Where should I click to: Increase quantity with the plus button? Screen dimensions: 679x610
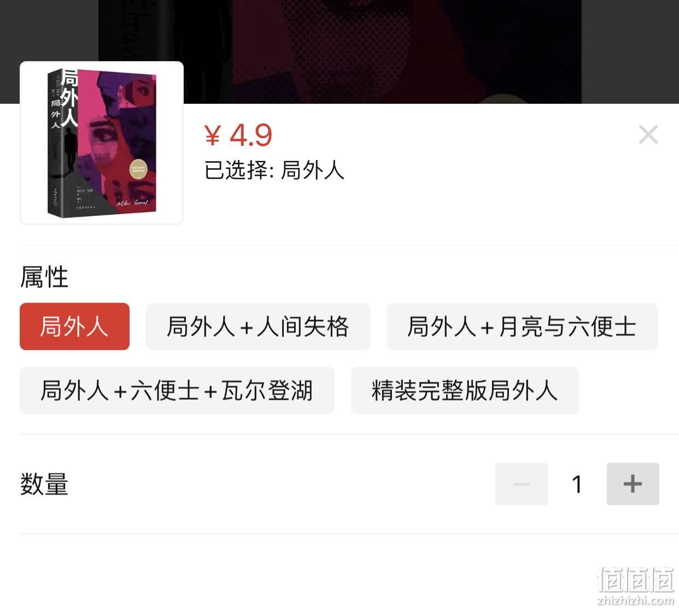tap(633, 484)
